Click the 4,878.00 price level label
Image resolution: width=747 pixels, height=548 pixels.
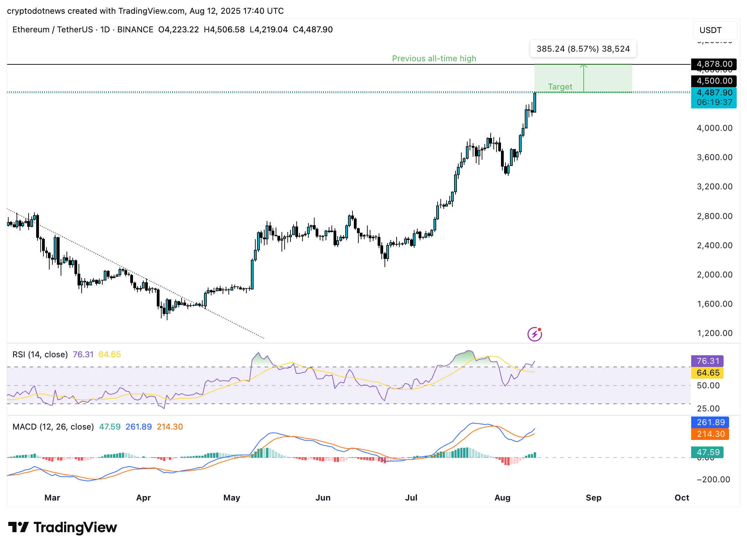(x=714, y=64)
